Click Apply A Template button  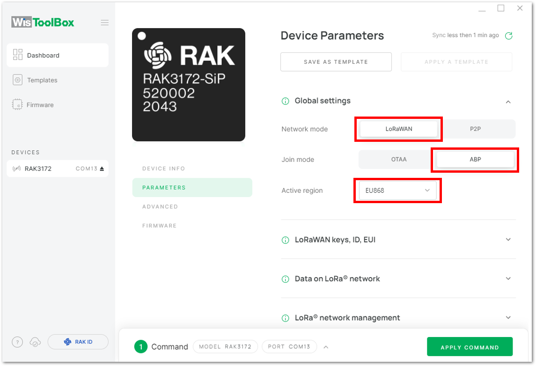point(456,62)
